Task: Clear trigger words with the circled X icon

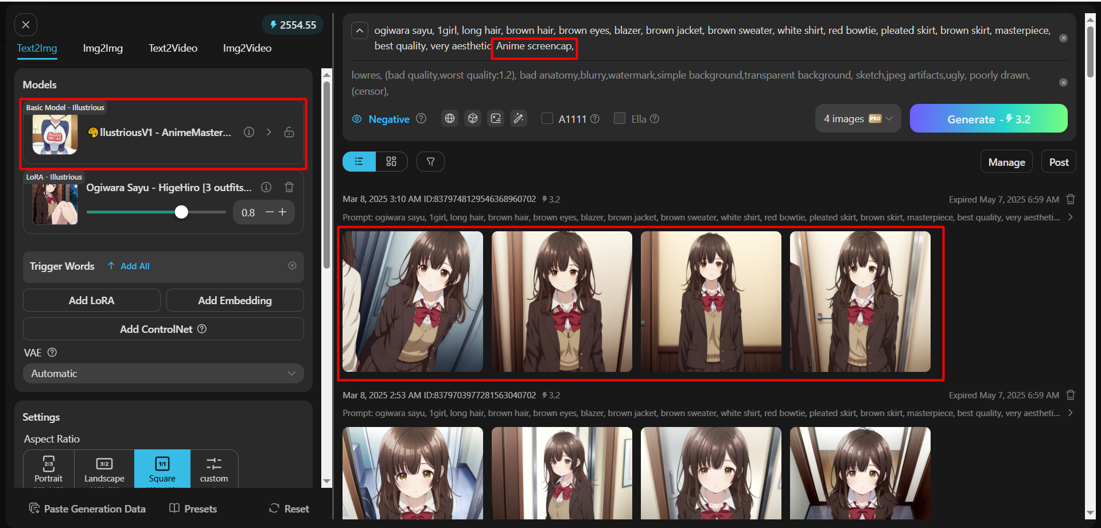Action: 292,266
